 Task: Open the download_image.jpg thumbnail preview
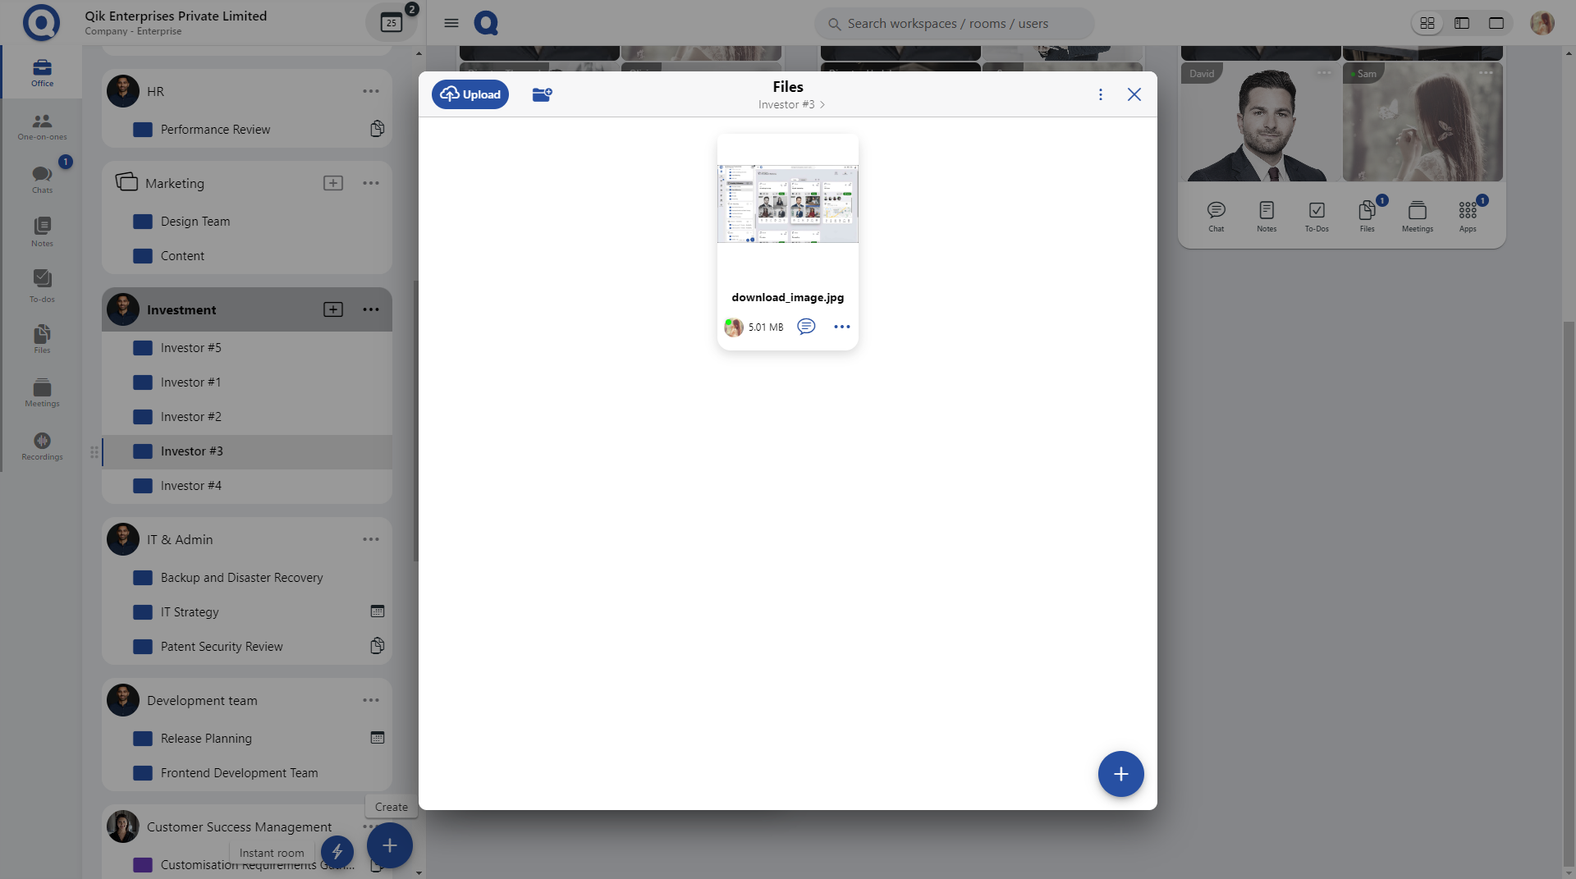point(787,204)
